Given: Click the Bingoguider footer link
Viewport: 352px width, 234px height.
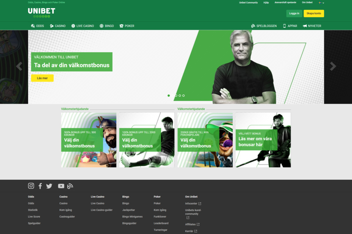Looking at the screenshot, I should (129, 223).
